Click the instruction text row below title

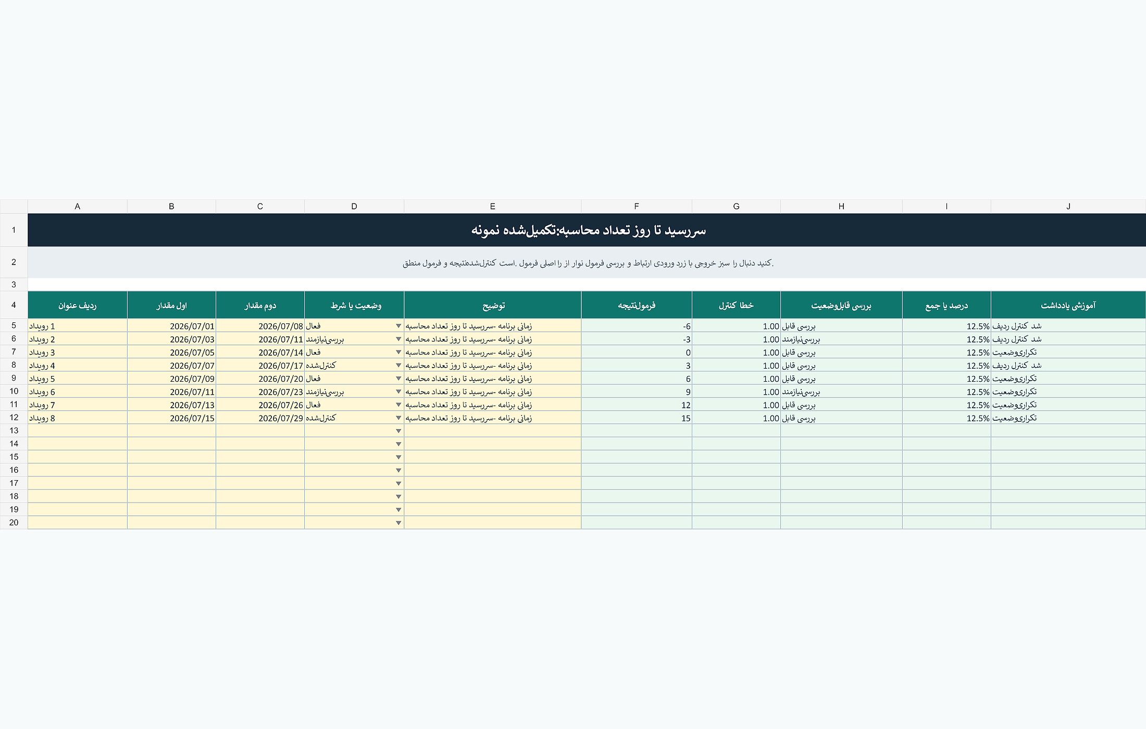pyautogui.click(x=587, y=262)
